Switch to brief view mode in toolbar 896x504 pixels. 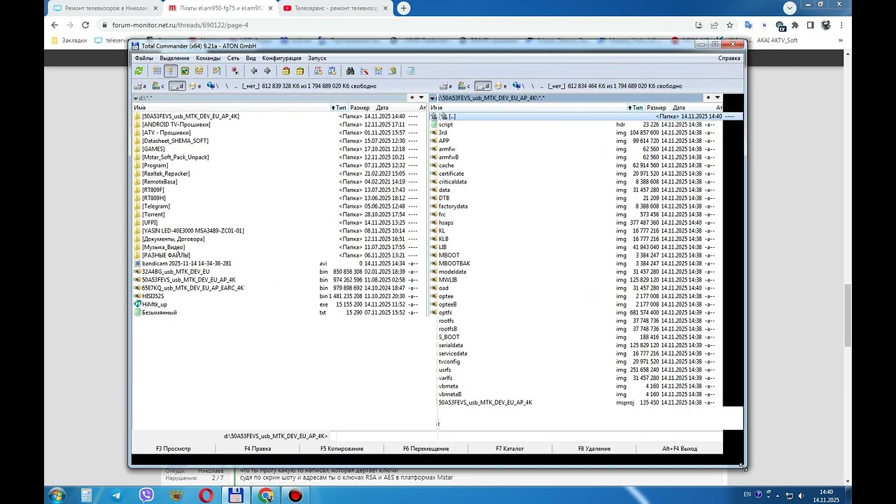pyautogui.click(x=157, y=71)
